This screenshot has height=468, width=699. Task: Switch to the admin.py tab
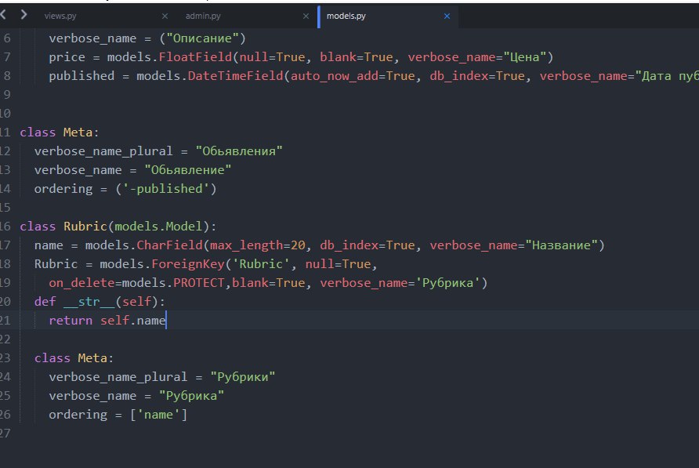(x=203, y=16)
